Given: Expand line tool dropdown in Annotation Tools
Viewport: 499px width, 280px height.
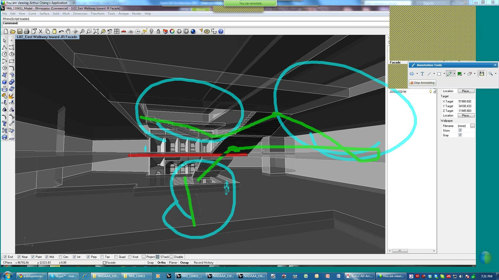Looking at the screenshot, I should click(434, 74).
